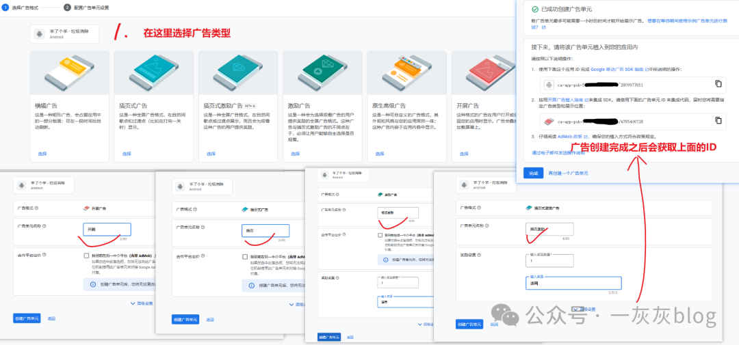This screenshot has height=345, width=739.
Task: Click 通过电子邮件发送操作说明 link
Action: tap(558, 152)
